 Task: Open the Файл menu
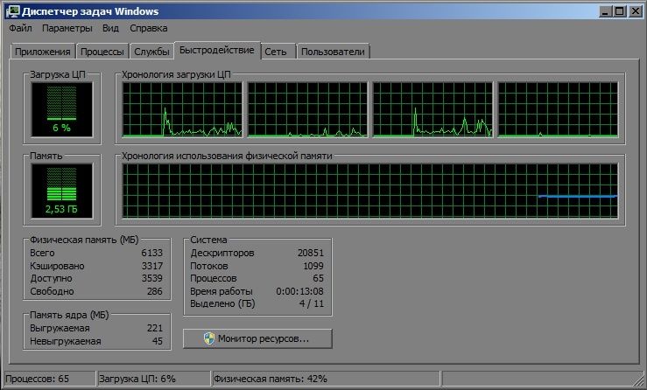20,28
